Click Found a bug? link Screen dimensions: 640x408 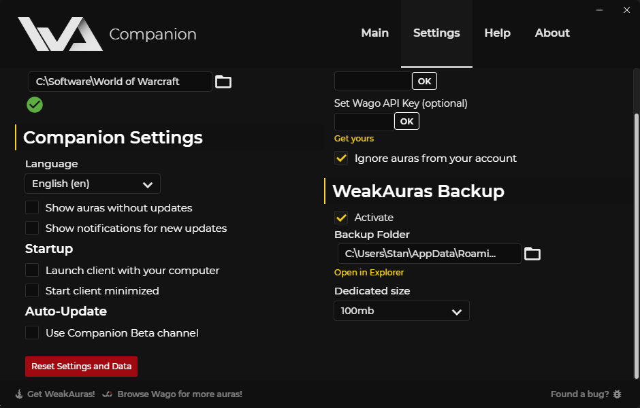pyautogui.click(x=579, y=394)
